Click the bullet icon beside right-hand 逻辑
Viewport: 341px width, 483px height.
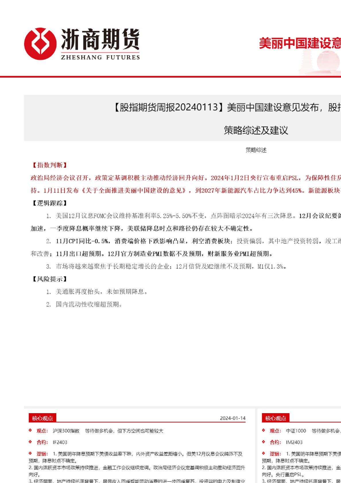pyautogui.click(x=263, y=453)
